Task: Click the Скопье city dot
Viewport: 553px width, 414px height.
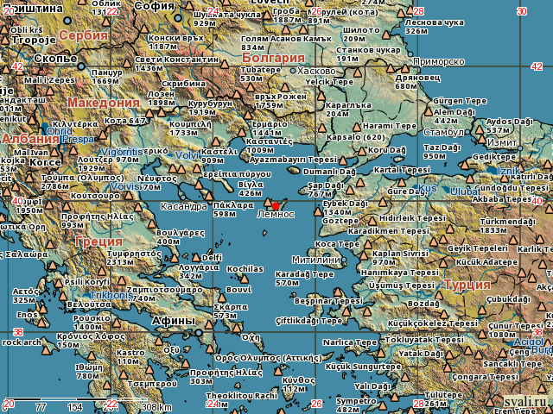Action: point(81,66)
